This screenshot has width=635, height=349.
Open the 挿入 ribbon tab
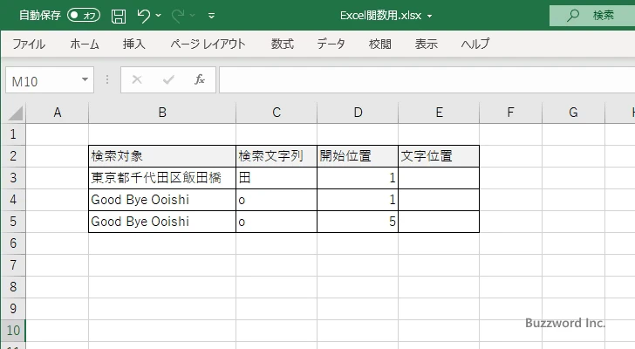click(x=134, y=44)
